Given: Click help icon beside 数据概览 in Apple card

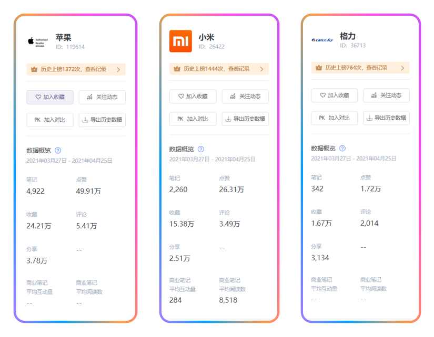Looking at the screenshot, I should pyautogui.click(x=58, y=150).
